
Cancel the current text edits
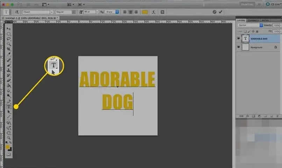tap(214, 12)
